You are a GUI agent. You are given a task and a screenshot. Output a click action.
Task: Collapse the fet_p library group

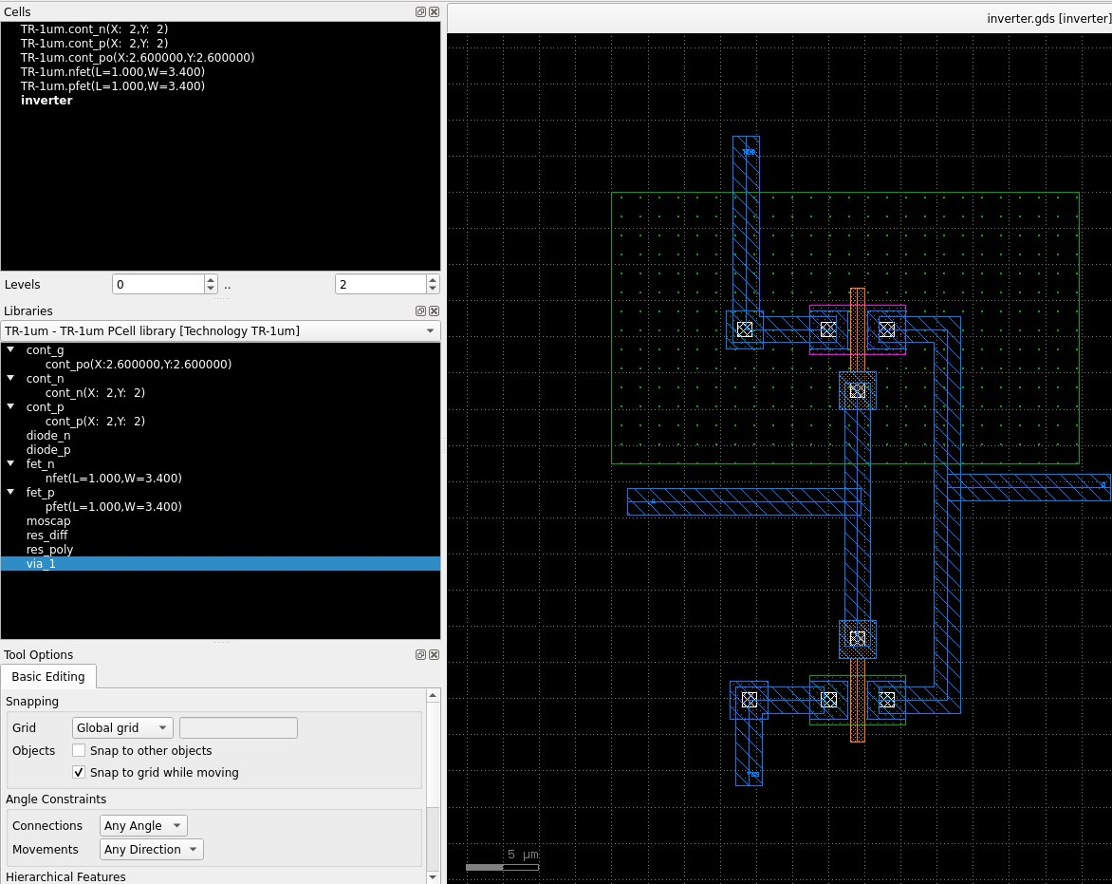click(10, 492)
